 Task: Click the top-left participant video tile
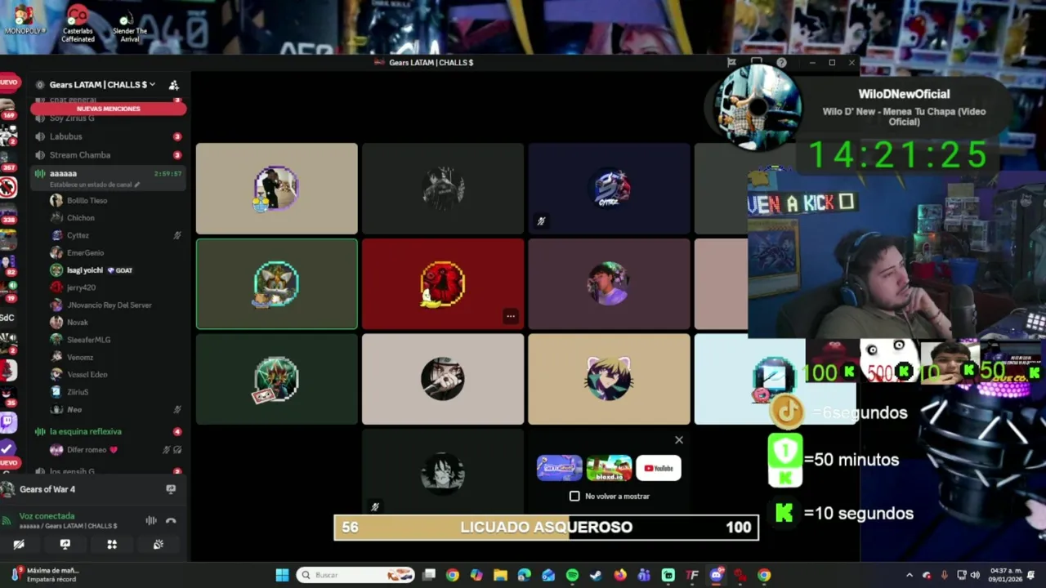(277, 189)
